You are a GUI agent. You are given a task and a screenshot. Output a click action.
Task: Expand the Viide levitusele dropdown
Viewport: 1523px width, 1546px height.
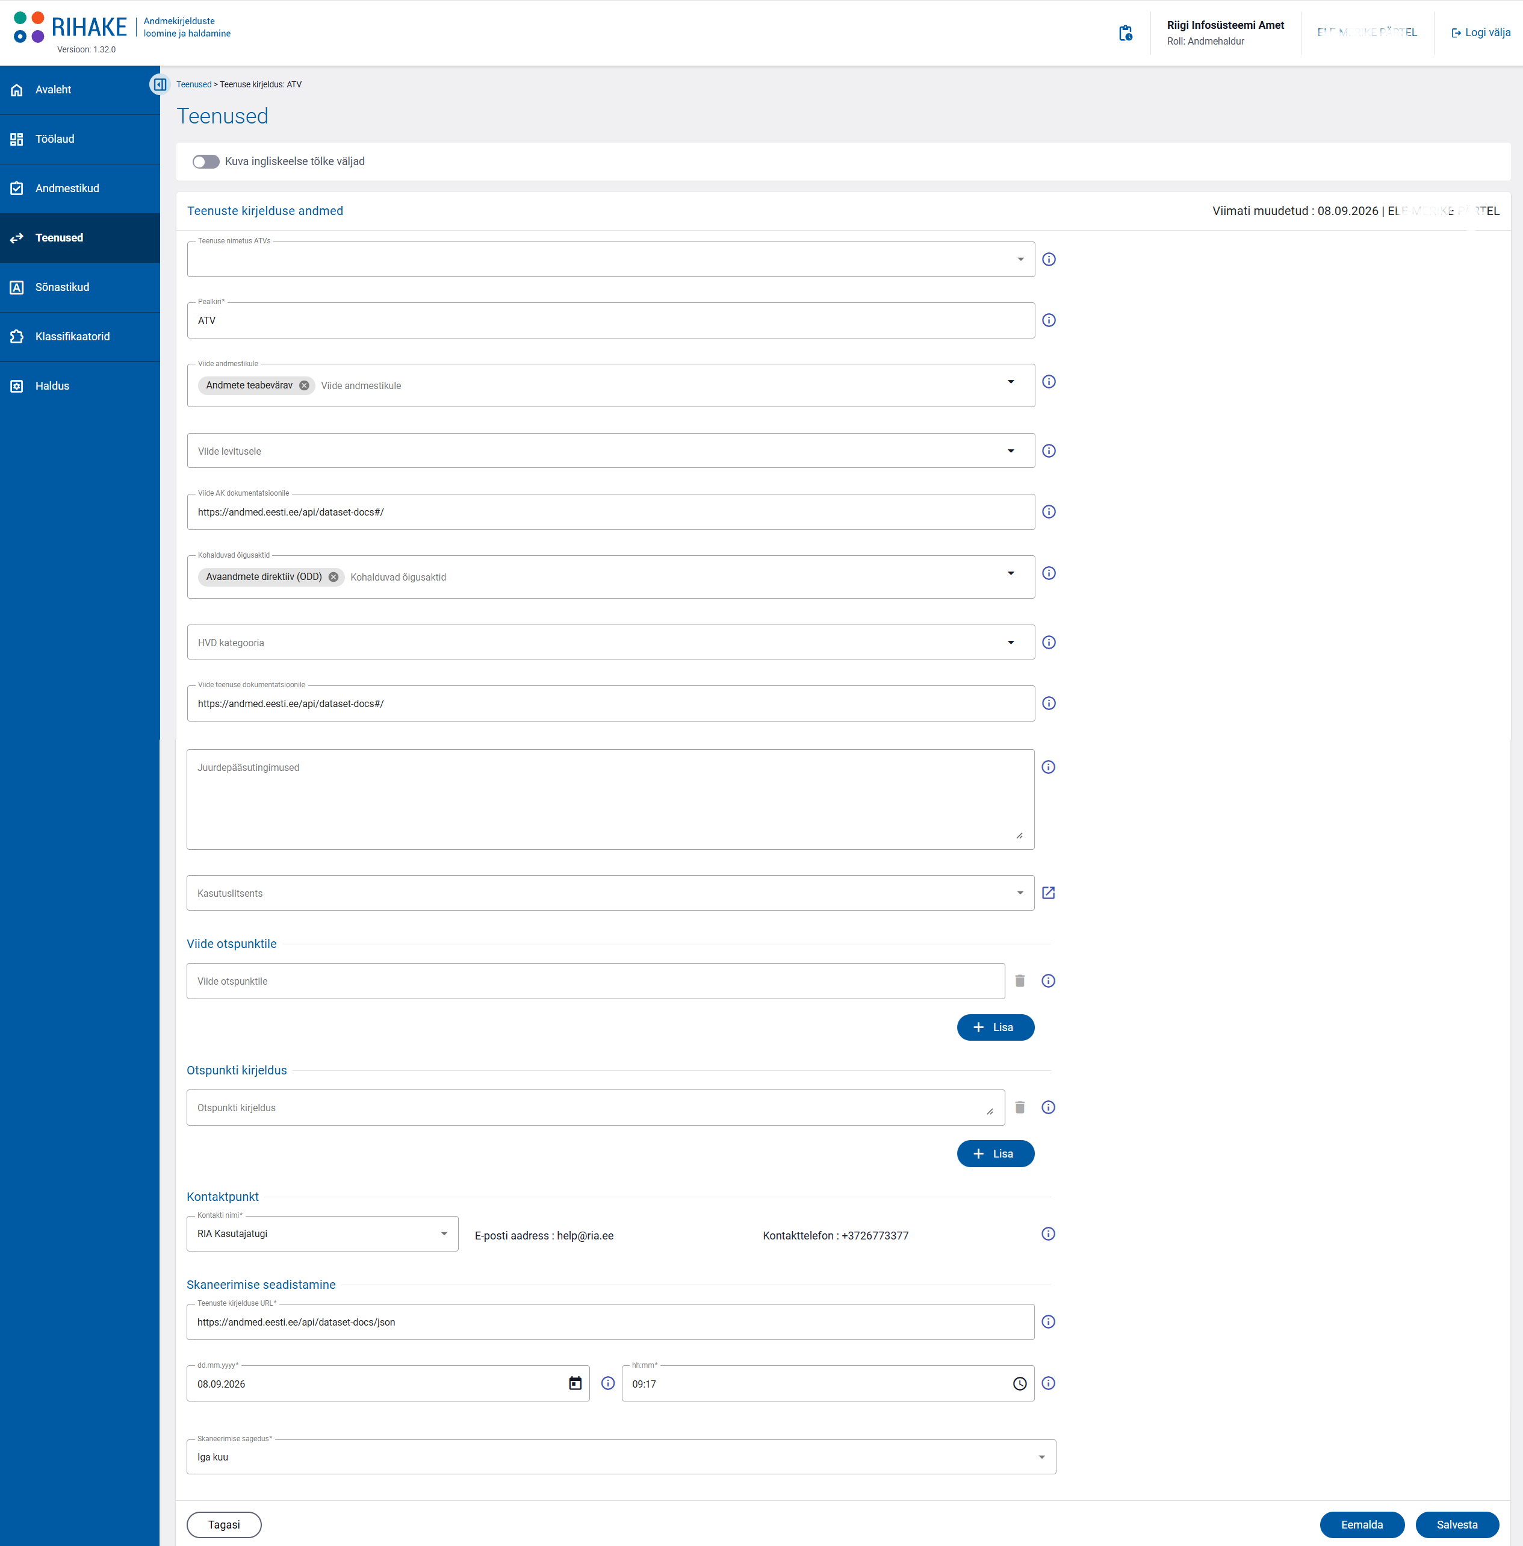[x=1010, y=450]
